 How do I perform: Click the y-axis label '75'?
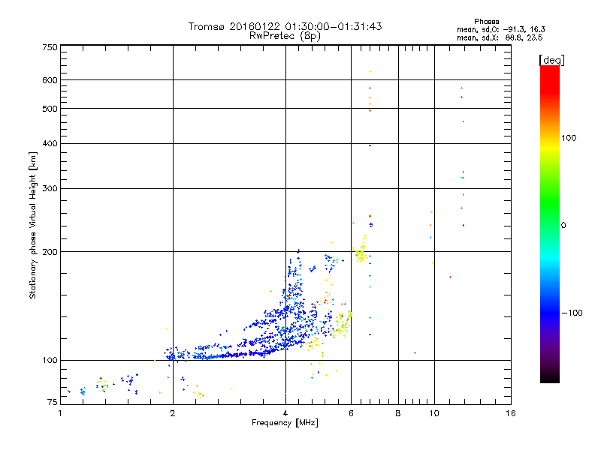pyautogui.click(x=53, y=402)
